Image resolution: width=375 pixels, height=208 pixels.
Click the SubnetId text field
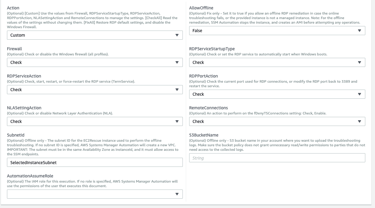(x=95, y=163)
